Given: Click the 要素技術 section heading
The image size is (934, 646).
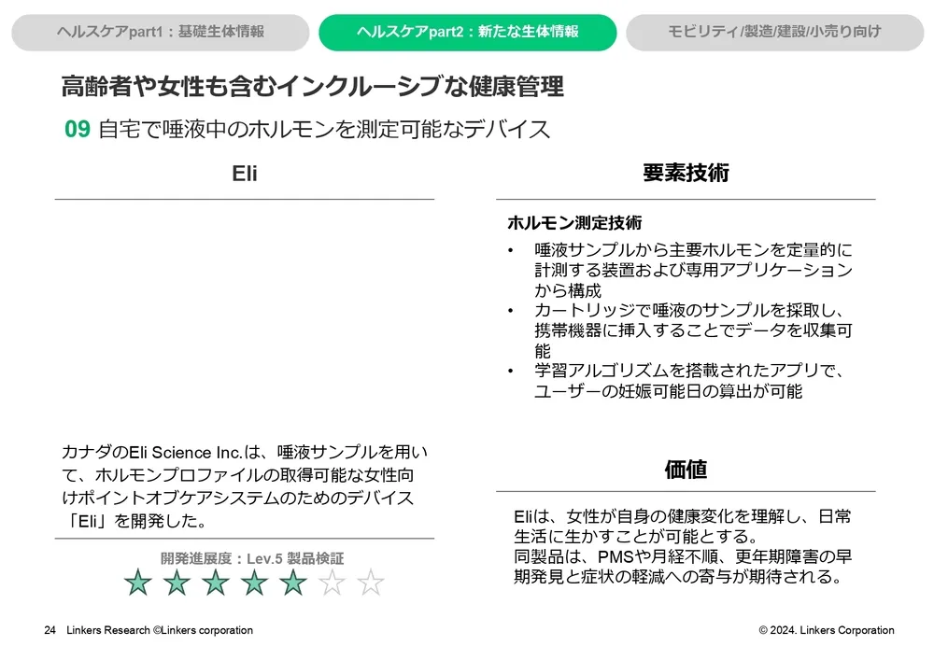Looking at the screenshot, I should click(686, 173).
